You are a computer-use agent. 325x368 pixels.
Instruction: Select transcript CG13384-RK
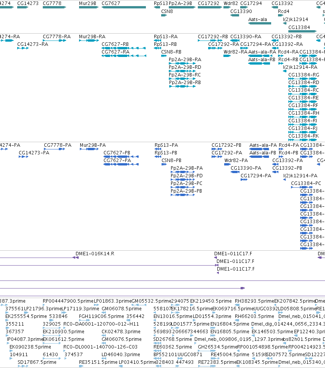tap(304, 136)
